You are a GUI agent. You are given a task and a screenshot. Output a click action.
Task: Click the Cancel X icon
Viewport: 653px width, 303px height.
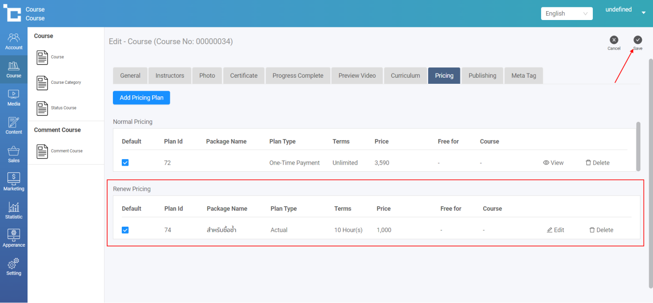(614, 40)
